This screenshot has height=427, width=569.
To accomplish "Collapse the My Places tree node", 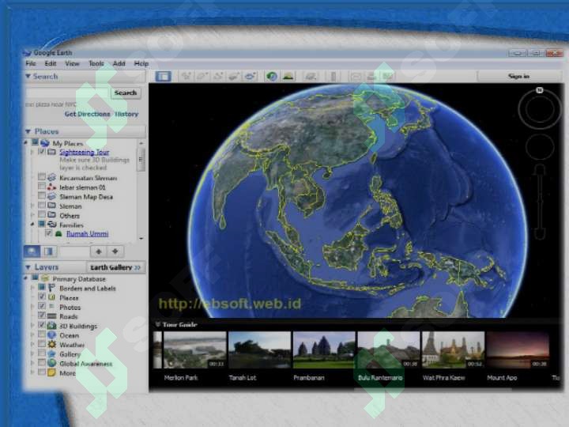I will [26, 142].
